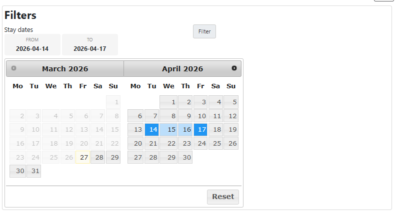Choose April 5 in the calendar

click(231, 102)
